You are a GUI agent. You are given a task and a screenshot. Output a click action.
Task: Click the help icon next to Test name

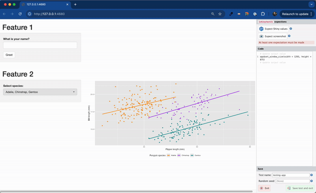pyautogui.click(x=312, y=175)
